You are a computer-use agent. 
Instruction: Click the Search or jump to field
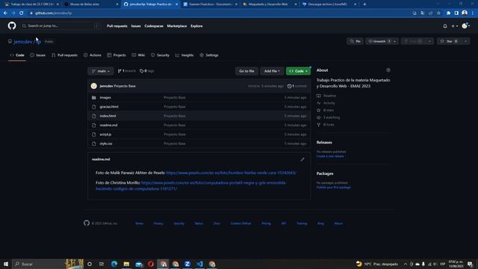point(61,26)
